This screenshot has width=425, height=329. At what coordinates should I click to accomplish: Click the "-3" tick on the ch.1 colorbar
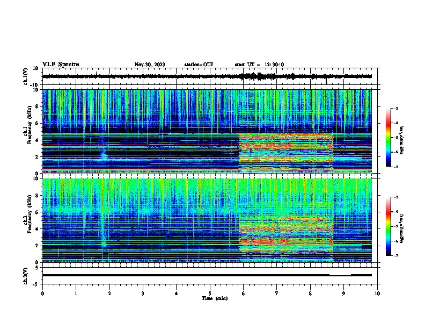tap(395, 108)
